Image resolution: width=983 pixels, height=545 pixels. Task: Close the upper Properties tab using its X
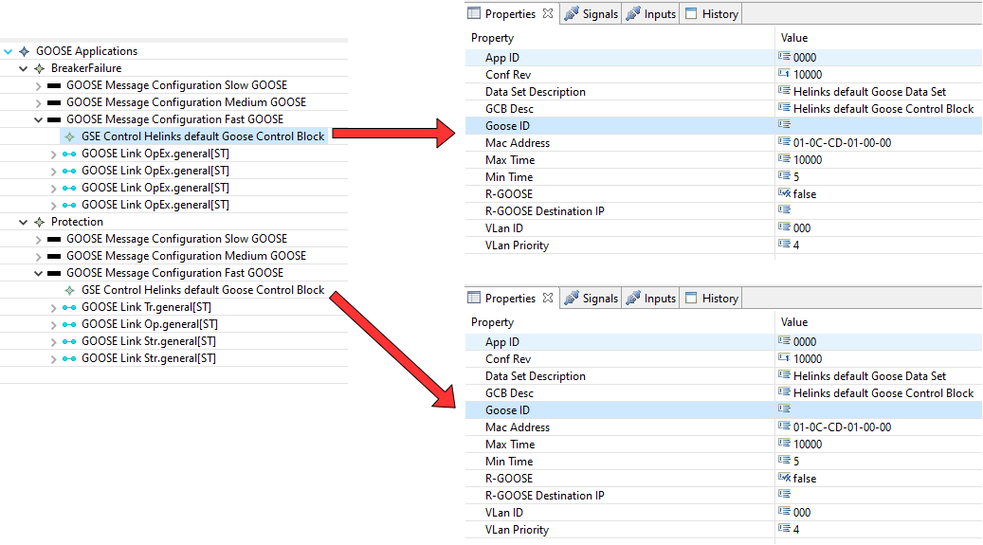click(548, 14)
